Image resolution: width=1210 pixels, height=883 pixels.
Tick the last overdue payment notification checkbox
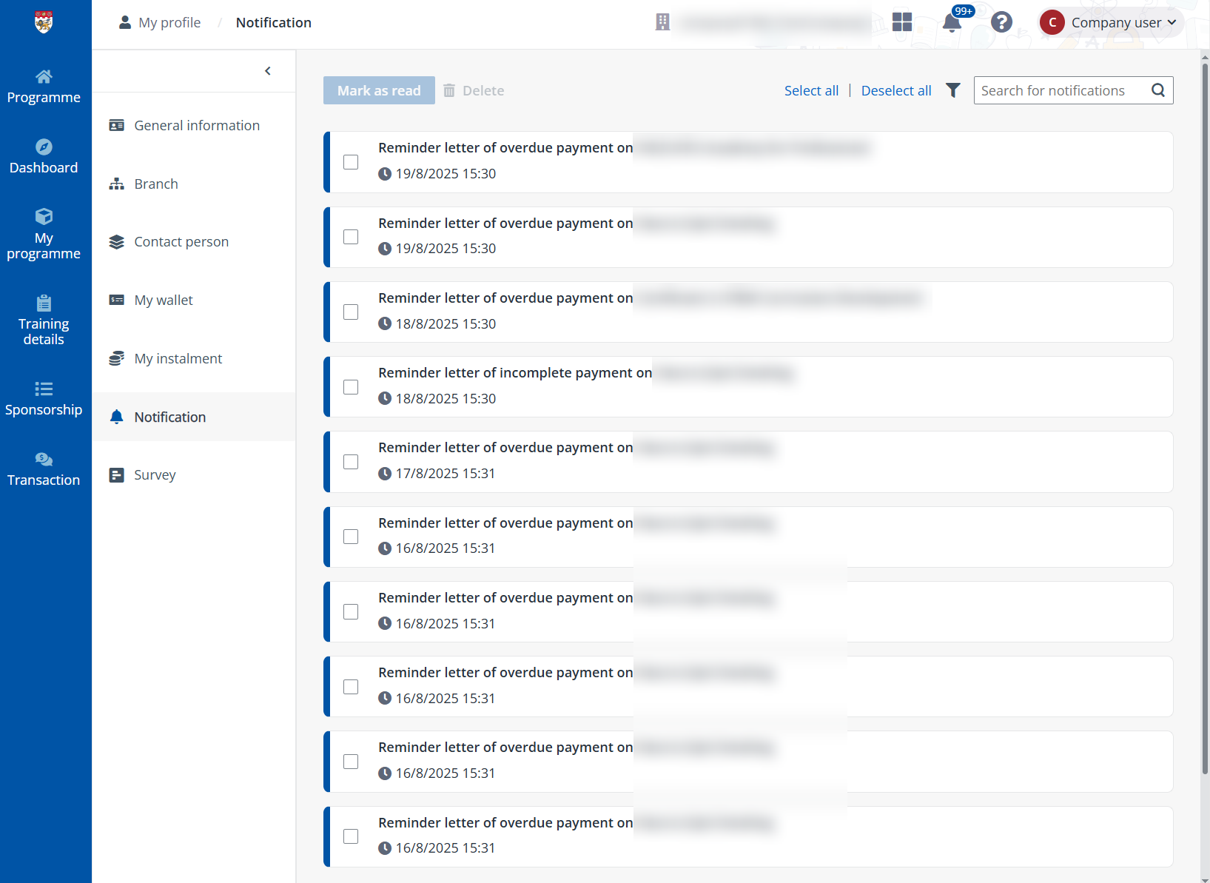(x=350, y=836)
